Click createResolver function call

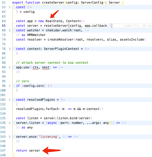[x=61, y=40]
